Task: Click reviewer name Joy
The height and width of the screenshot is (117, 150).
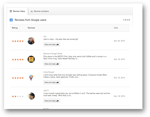Action: pyautogui.click(x=45, y=36)
